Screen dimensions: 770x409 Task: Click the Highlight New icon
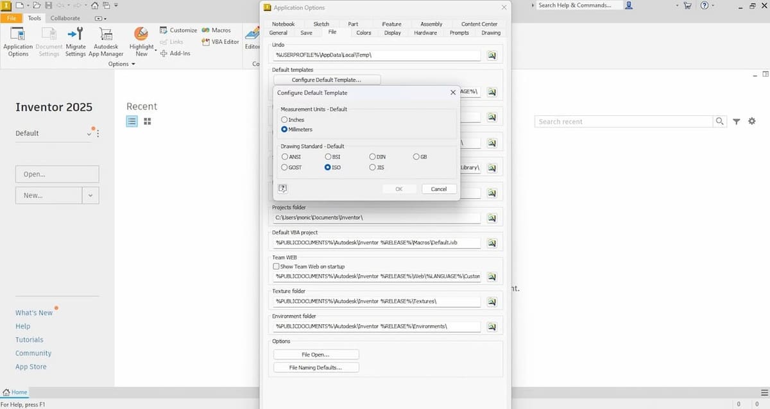coord(141,34)
